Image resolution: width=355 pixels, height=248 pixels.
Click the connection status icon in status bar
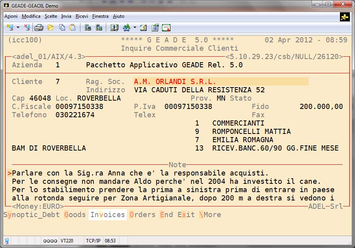[7, 241]
